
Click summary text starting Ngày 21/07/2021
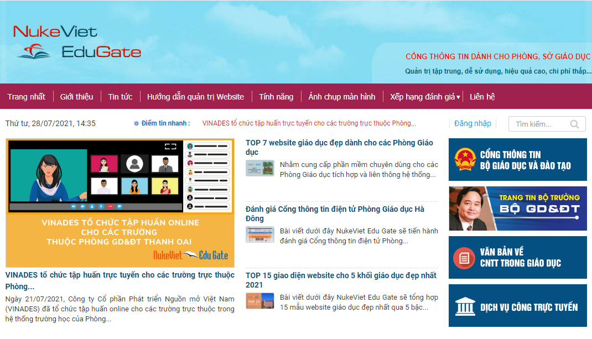[120, 309]
